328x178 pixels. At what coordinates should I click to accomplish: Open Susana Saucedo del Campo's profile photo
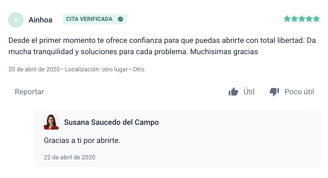coord(51,122)
